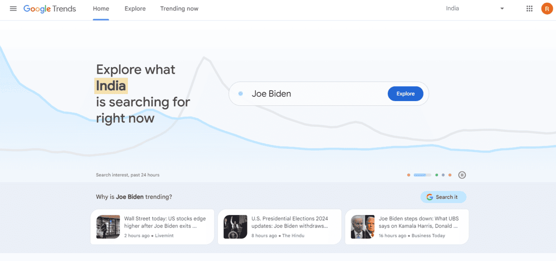Switch to the Explore tab

[x=135, y=9]
